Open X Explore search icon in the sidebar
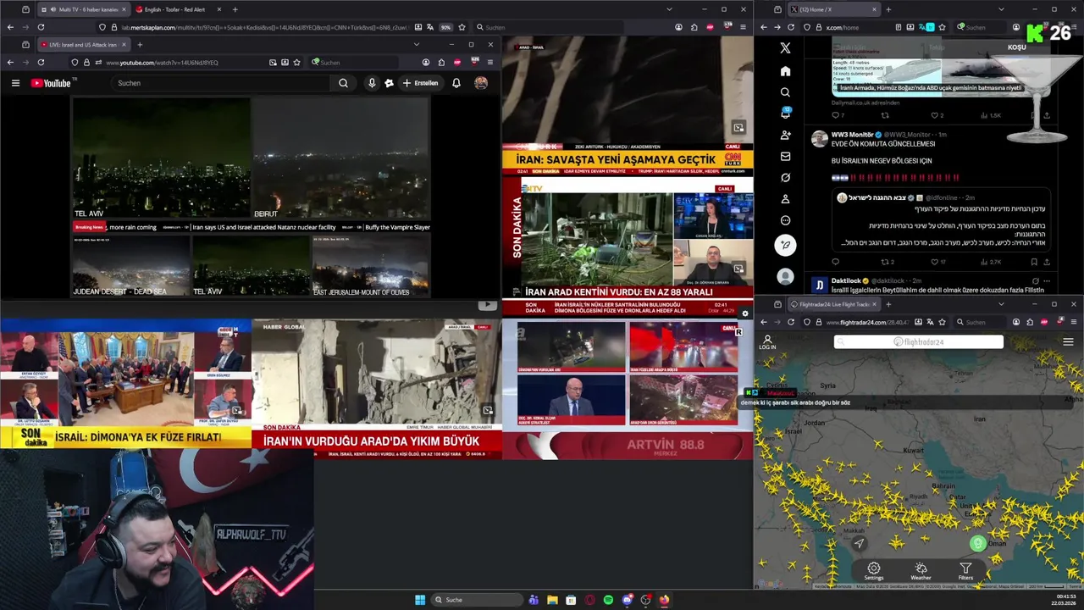The width and height of the screenshot is (1084, 610). [x=785, y=92]
